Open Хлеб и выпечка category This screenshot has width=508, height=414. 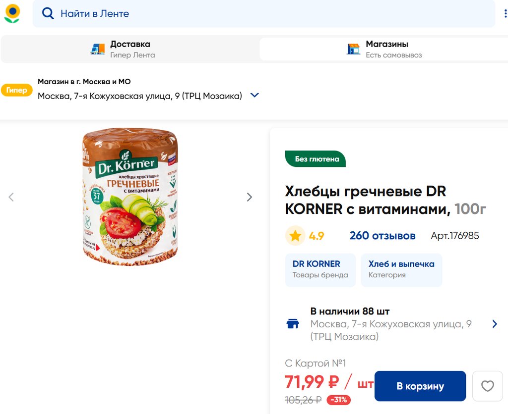click(x=401, y=269)
